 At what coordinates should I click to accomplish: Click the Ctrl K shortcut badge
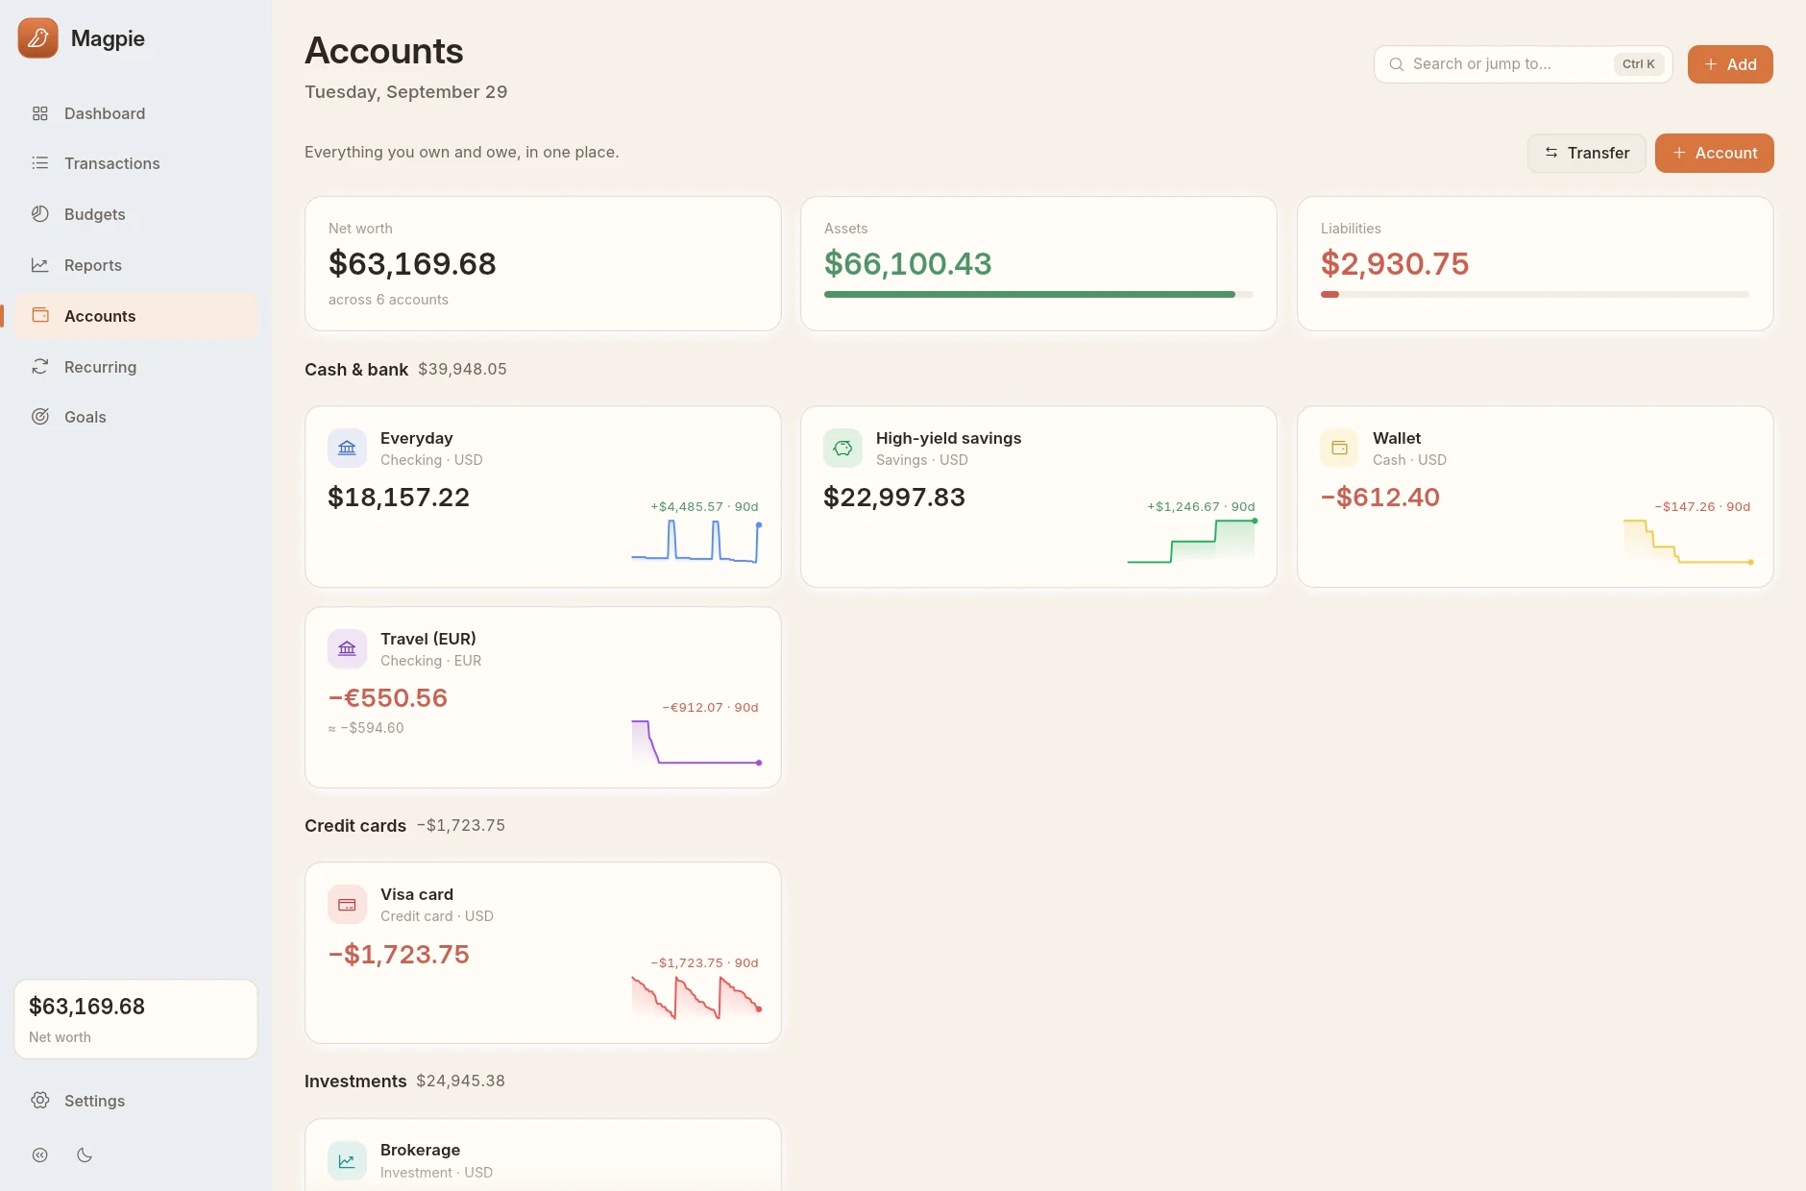click(1638, 64)
